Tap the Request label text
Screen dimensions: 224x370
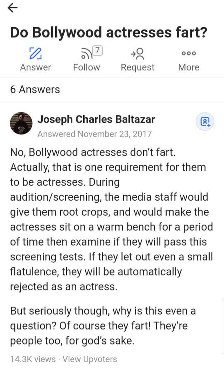click(x=138, y=67)
